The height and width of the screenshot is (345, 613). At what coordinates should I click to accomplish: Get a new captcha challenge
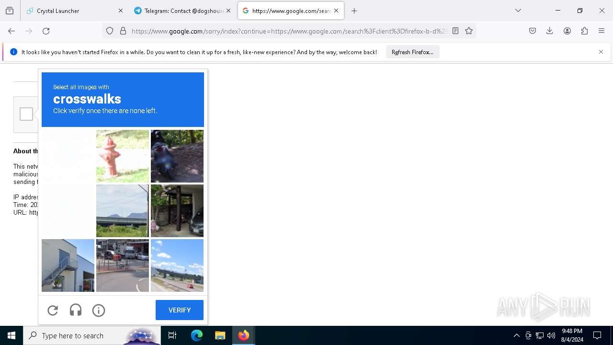(x=53, y=310)
